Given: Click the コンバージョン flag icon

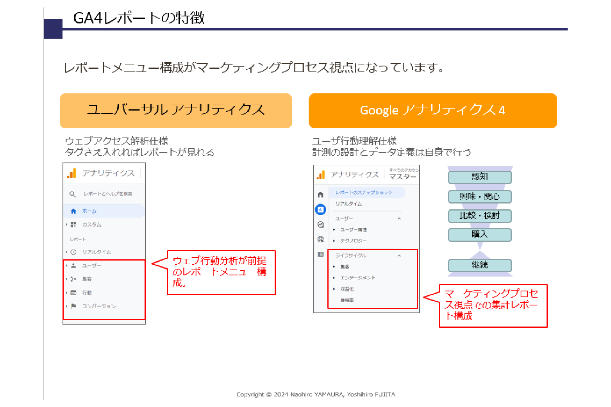Looking at the screenshot, I should click(73, 306).
